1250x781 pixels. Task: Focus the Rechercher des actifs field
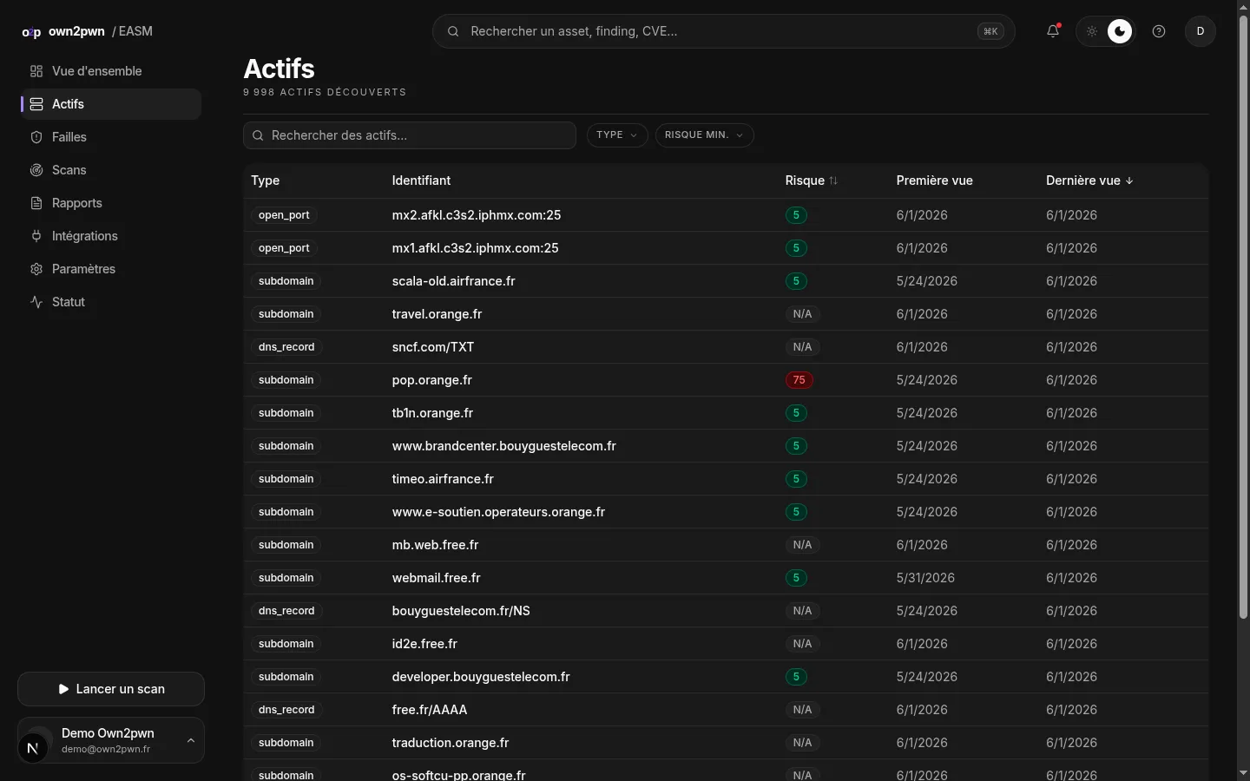410,135
